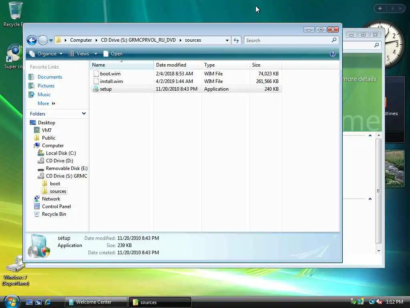Click the search magnifier icon in the sources window

tap(334, 40)
